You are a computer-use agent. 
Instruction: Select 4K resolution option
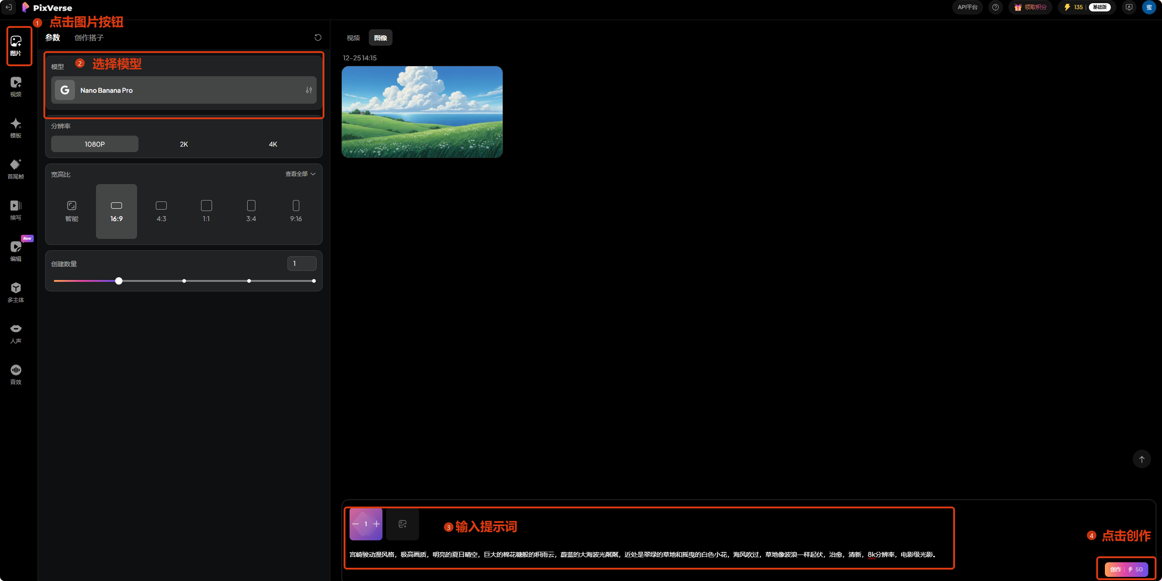[273, 144]
